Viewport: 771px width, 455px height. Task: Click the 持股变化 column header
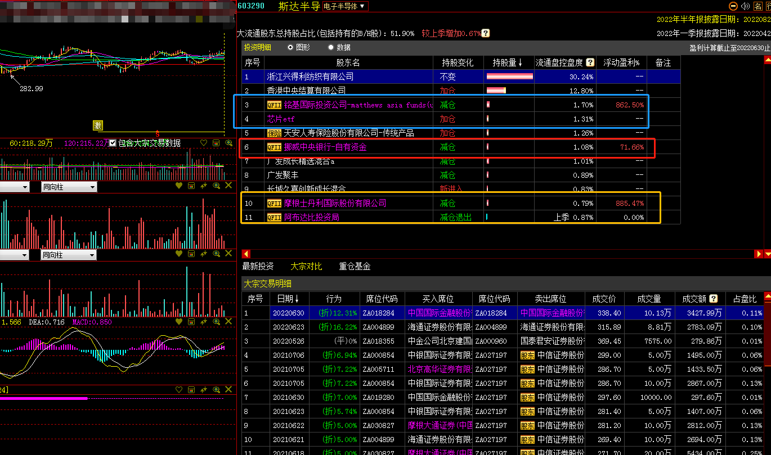458,62
